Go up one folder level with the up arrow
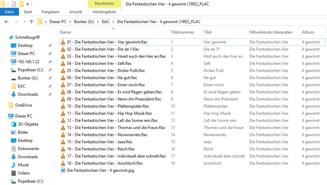327x185 pixels. tap(32, 22)
